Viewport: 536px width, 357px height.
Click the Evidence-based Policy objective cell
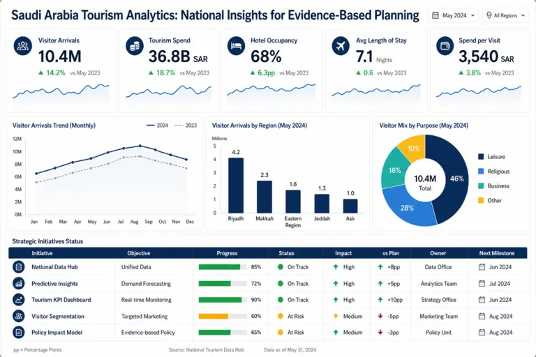148,333
